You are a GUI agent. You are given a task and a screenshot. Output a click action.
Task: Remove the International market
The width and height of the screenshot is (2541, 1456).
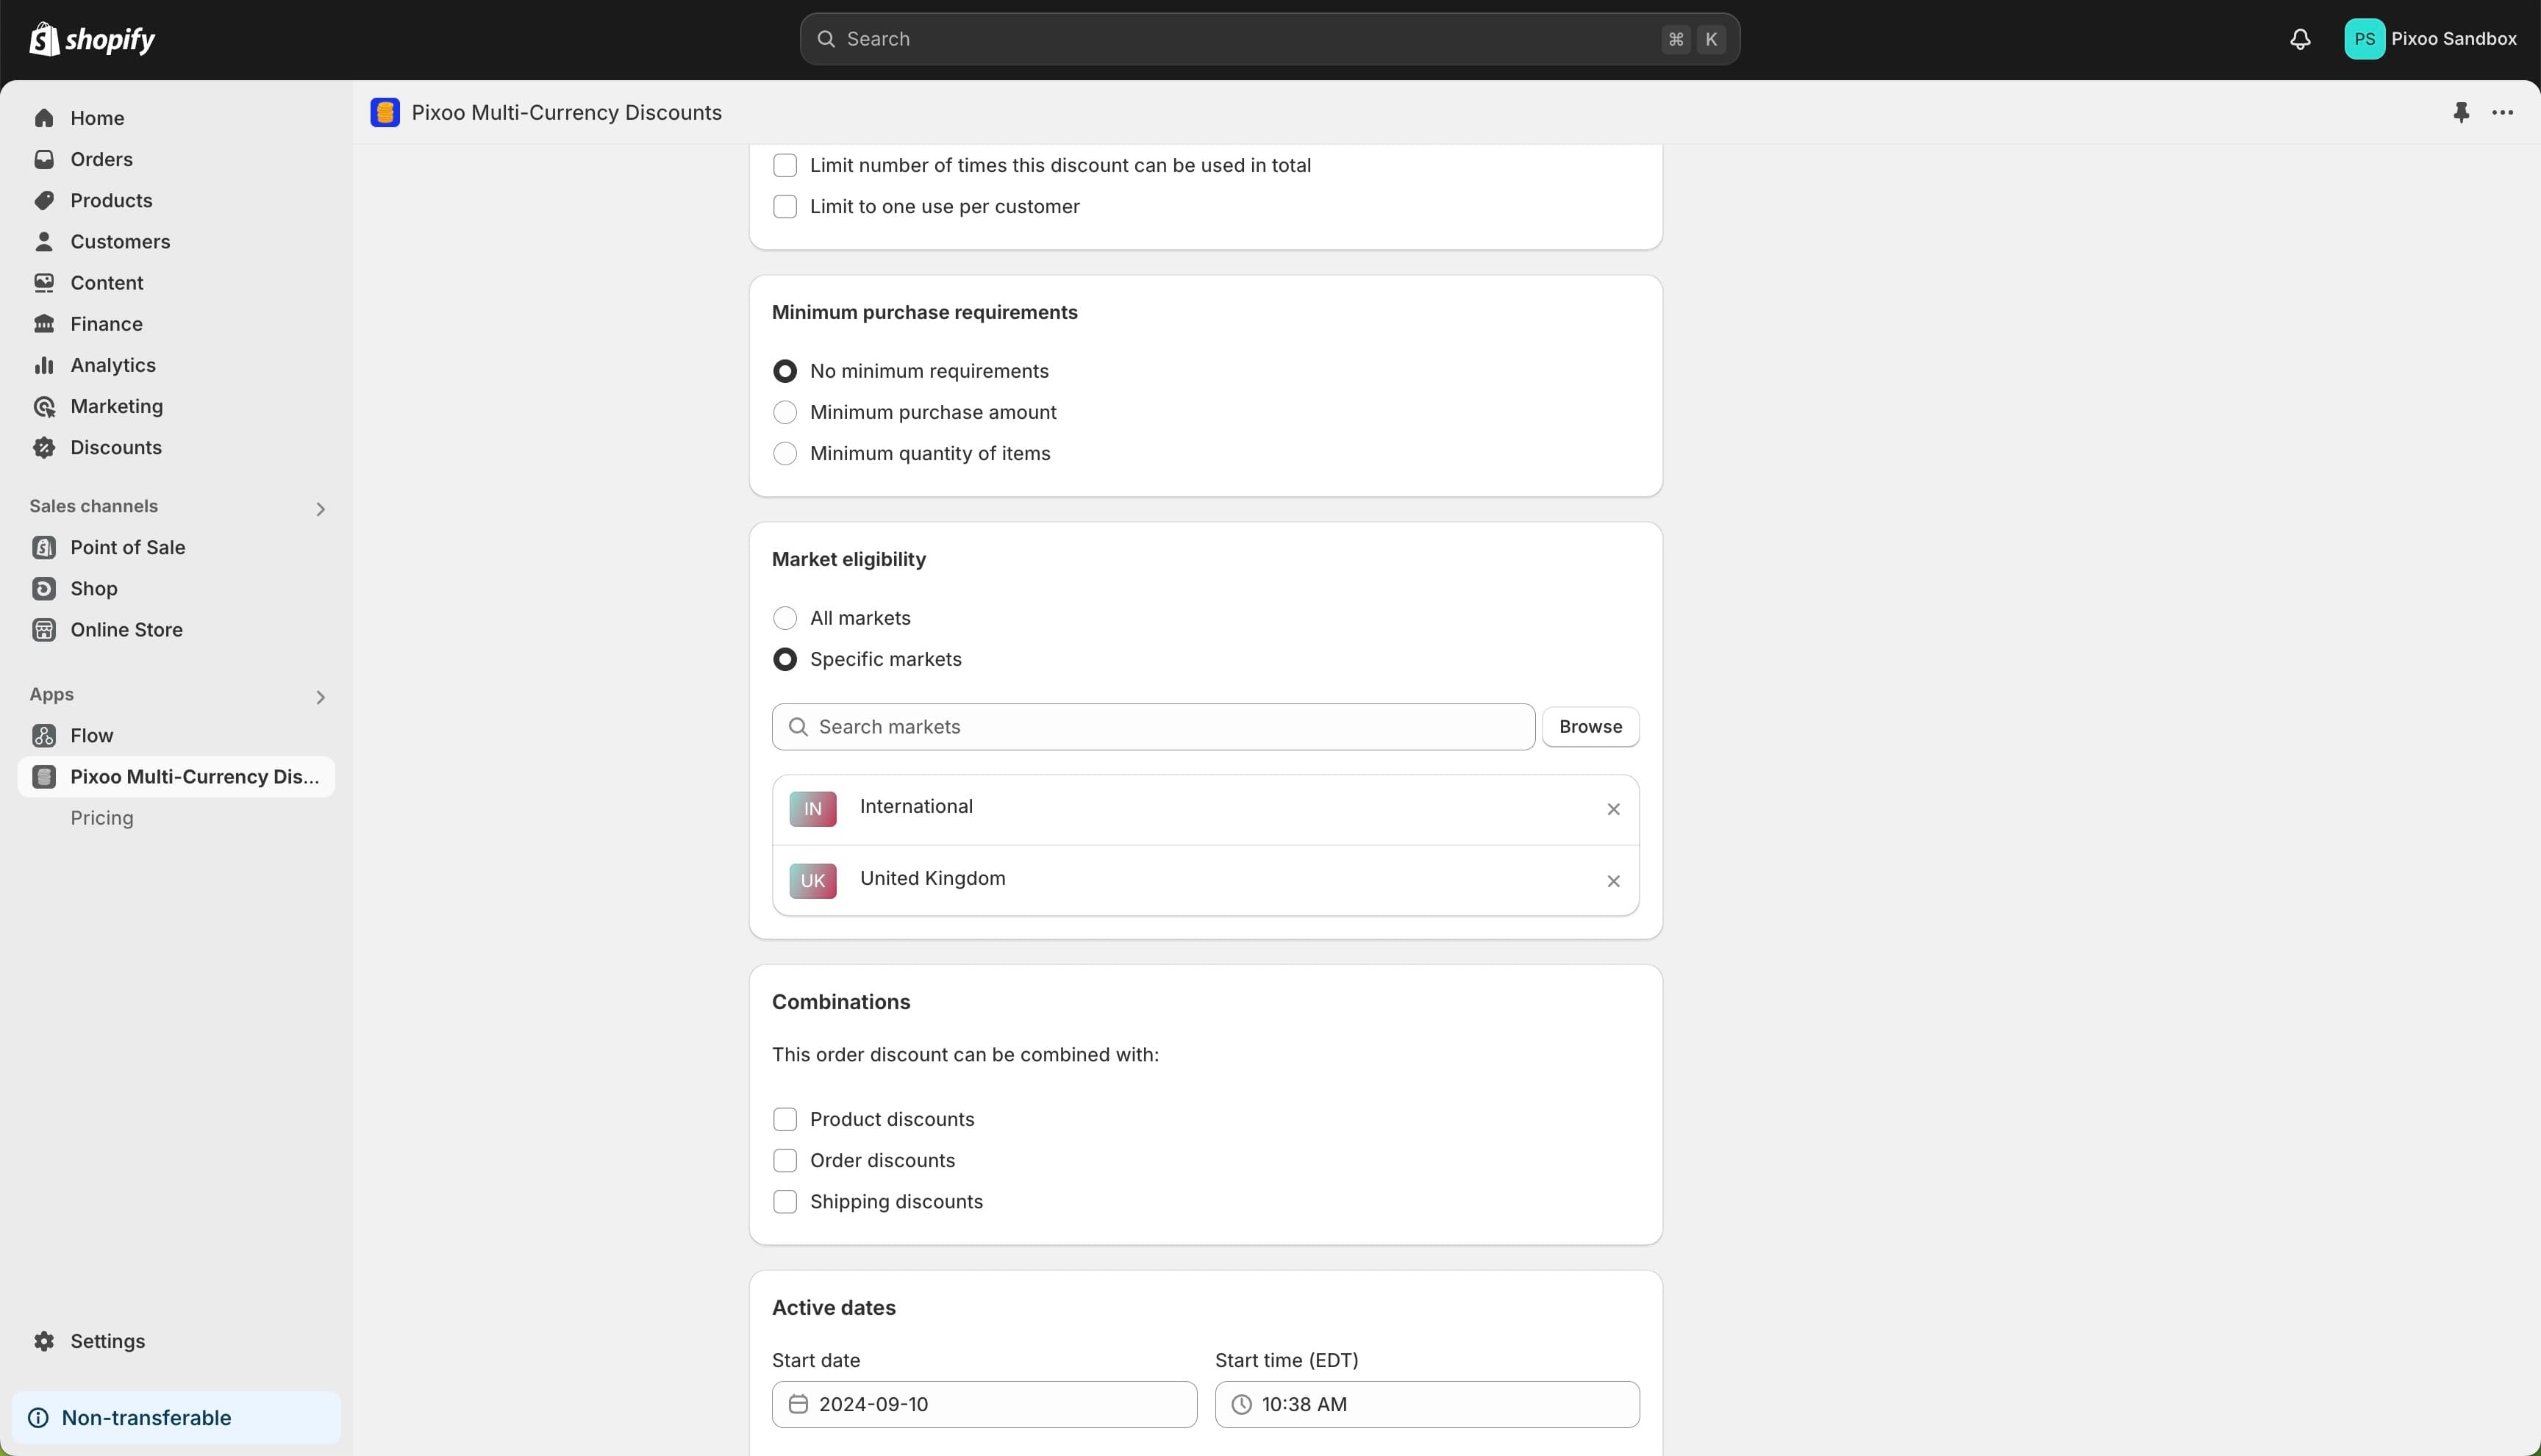(x=1612, y=809)
